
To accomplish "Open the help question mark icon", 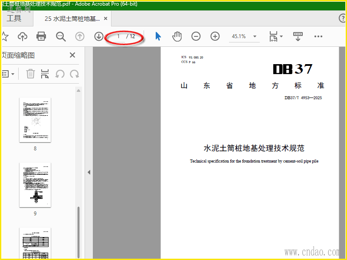I will pos(342,18).
